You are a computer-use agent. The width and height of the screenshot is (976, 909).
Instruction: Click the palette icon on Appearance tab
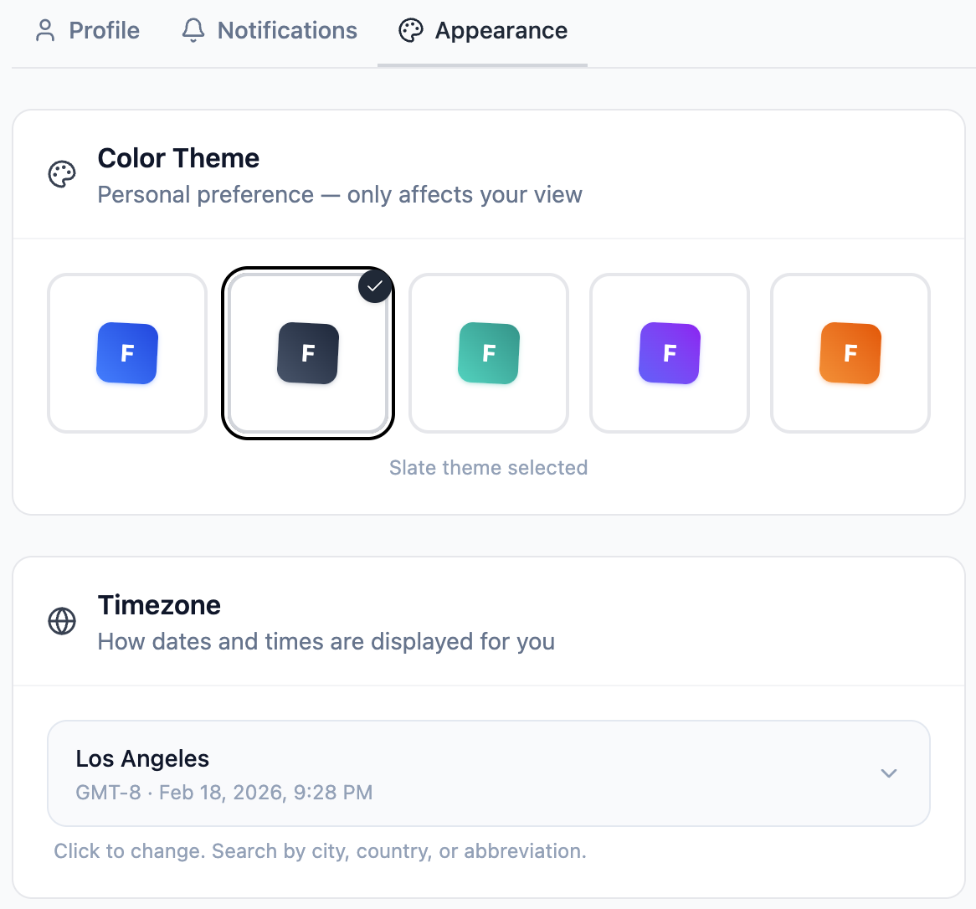[x=410, y=30]
